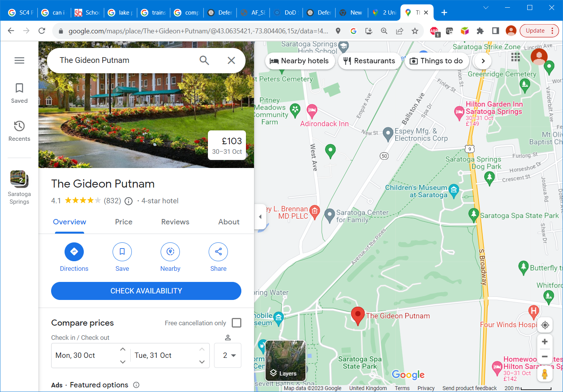Click the CHECK AVAILABILITY button

(x=146, y=291)
